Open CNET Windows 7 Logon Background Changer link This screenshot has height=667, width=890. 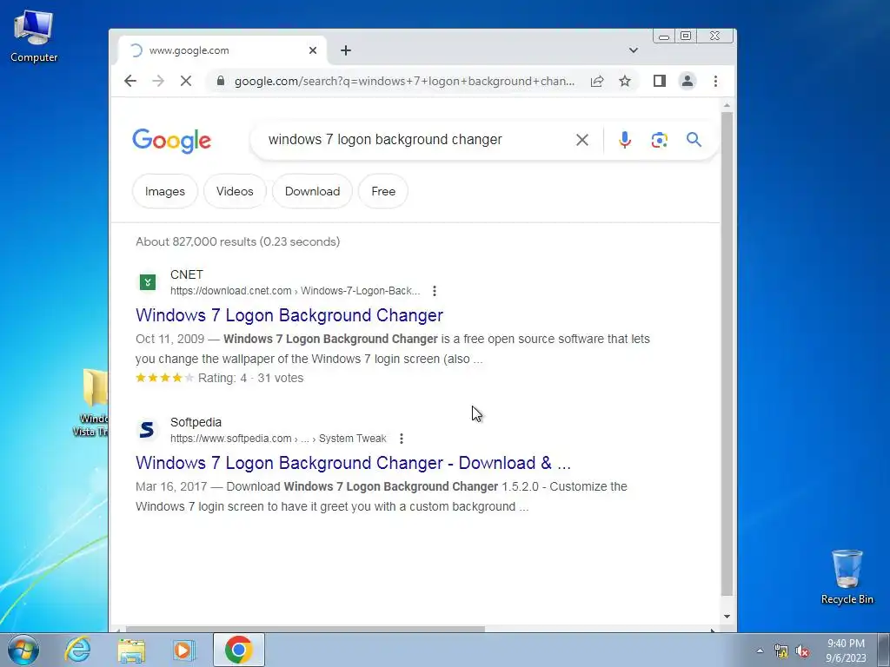[289, 315]
